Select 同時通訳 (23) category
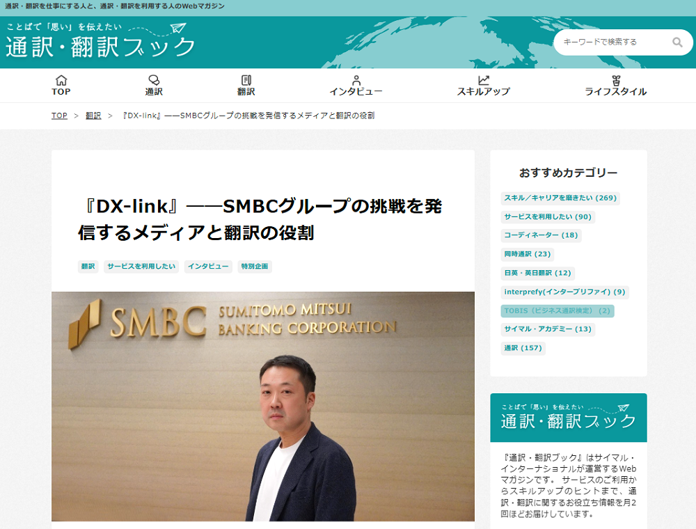The image size is (696, 529). point(528,254)
